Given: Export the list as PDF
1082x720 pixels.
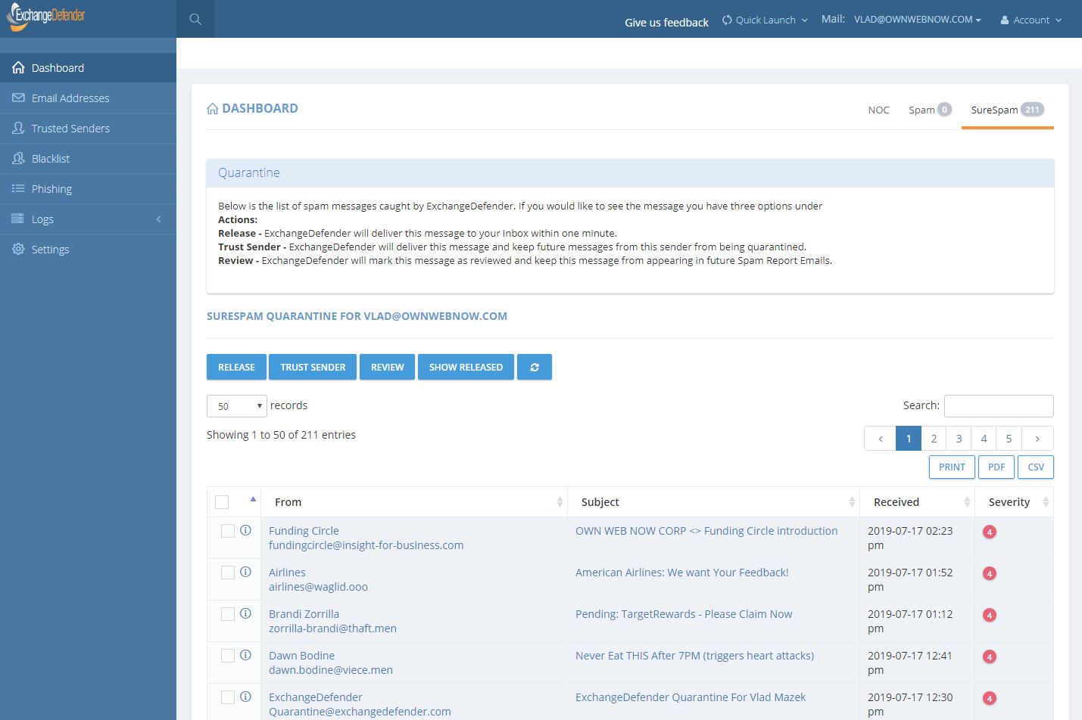Looking at the screenshot, I should pyautogui.click(x=996, y=467).
